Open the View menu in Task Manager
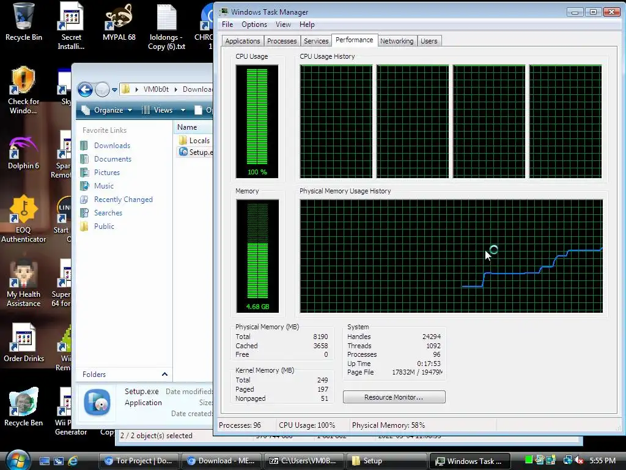Screen dimensions: 626x470 283,24
